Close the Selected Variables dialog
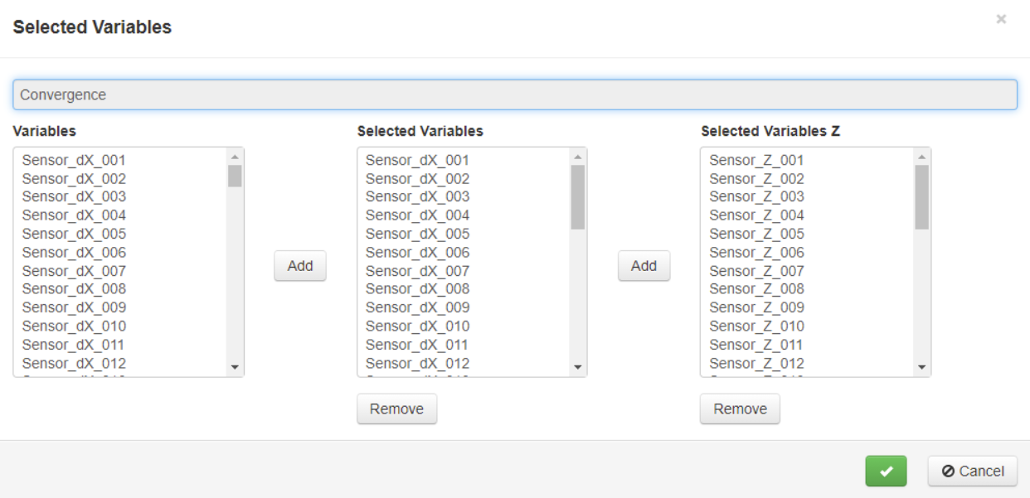This screenshot has width=1030, height=498. 1001,19
